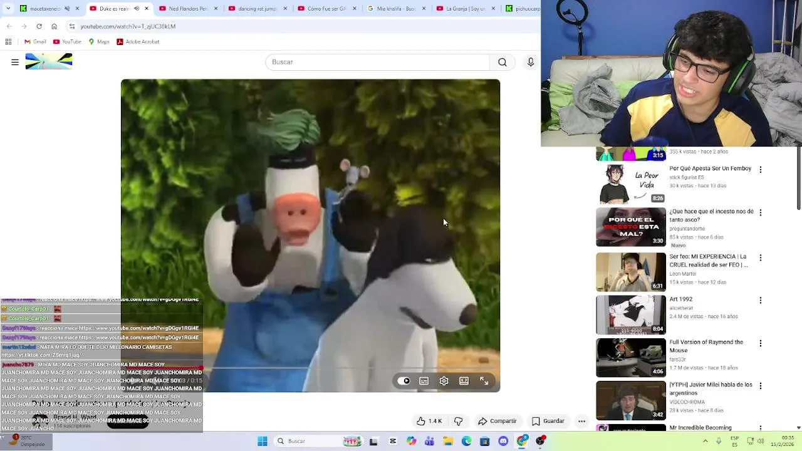Open options menu for 'Art 1992'
802x451 pixels.
click(x=761, y=301)
